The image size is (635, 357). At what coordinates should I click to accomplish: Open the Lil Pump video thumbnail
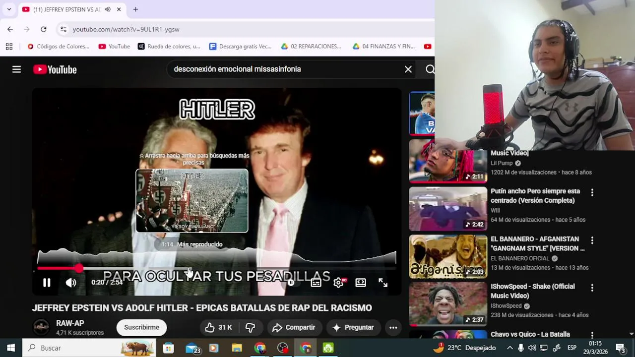point(448,161)
